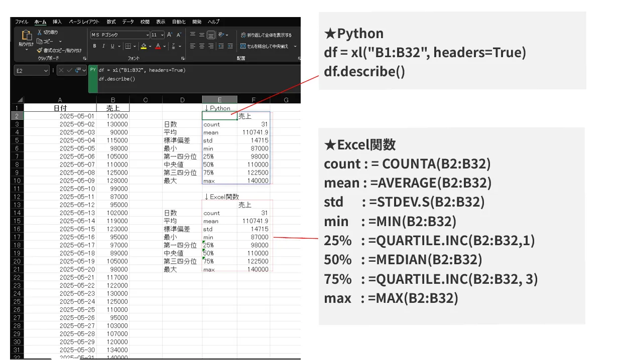This screenshot has height=360, width=620.
Task: Click the yellow fill color swatch
Action: coord(144,46)
